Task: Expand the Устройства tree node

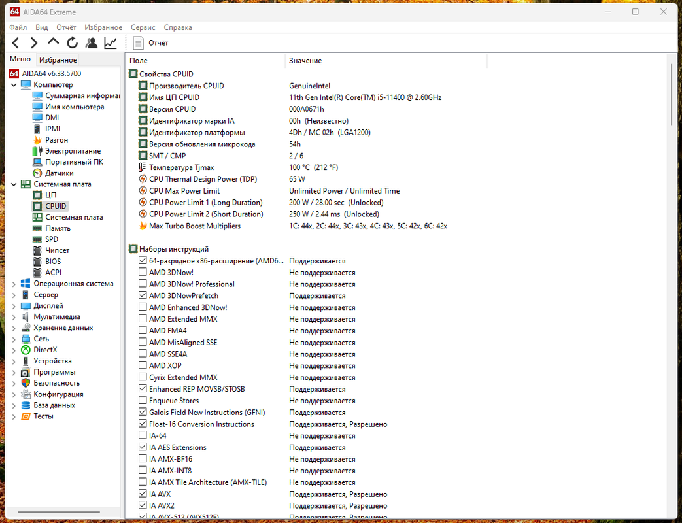Action: tap(14, 362)
